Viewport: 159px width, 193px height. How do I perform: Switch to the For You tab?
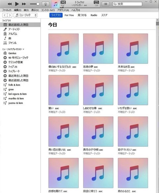point(69,15)
